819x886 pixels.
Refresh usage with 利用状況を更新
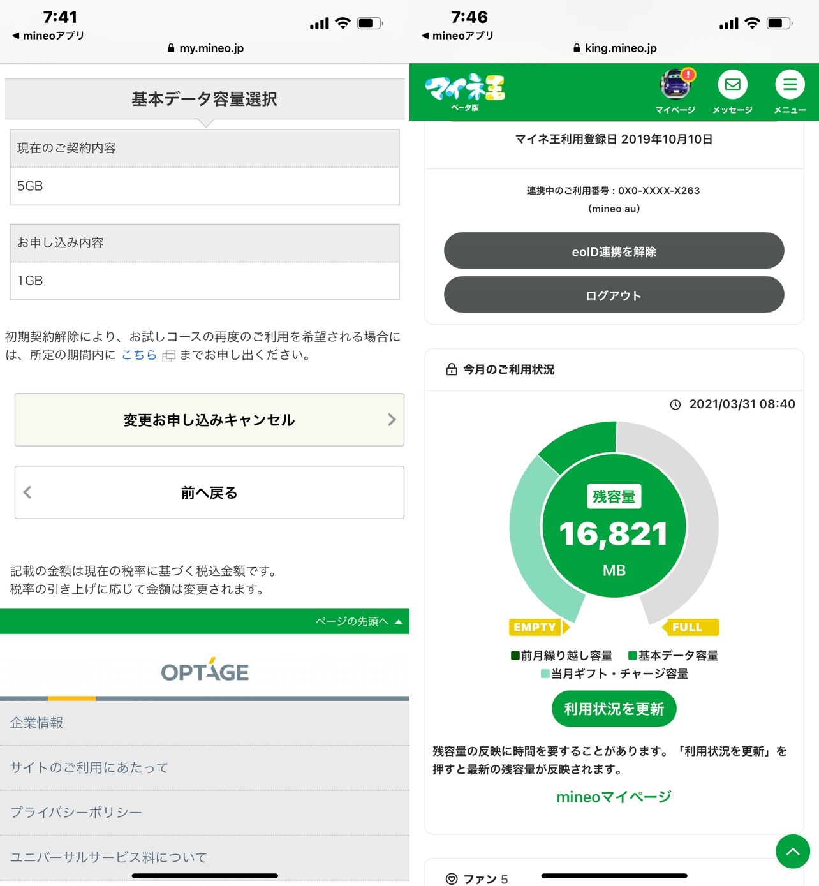[x=614, y=709]
